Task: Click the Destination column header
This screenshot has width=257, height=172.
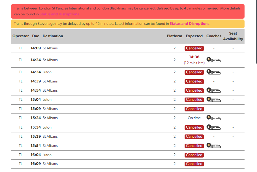Action: 53,36
